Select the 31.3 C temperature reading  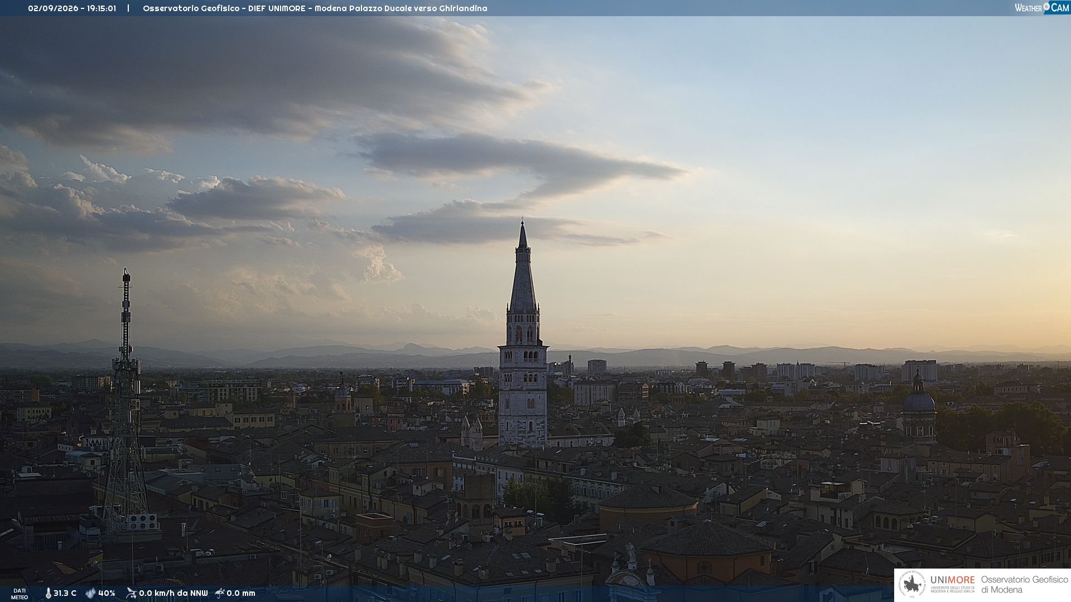[x=65, y=594]
